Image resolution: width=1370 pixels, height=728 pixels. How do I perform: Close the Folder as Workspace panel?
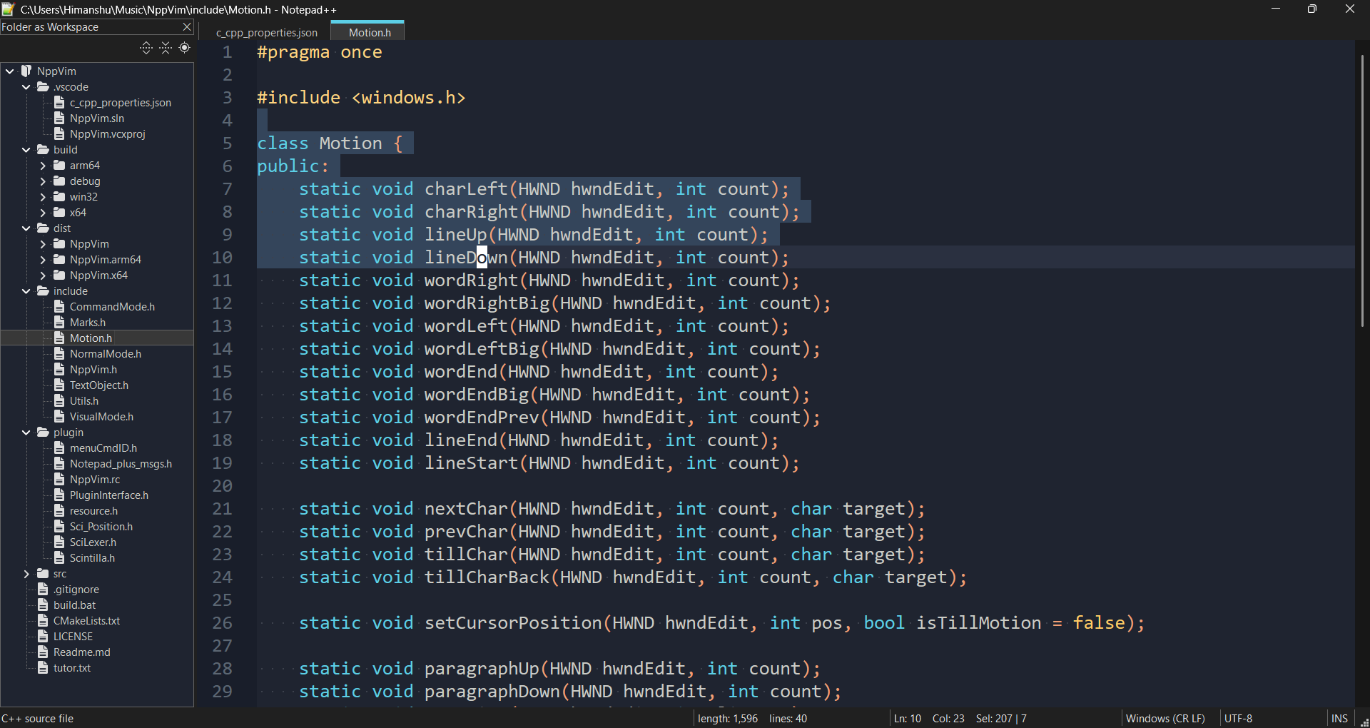pos(187,27)
